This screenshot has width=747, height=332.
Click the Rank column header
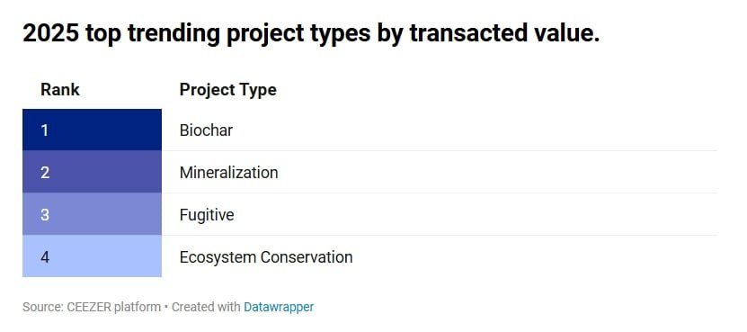[60, 90]
